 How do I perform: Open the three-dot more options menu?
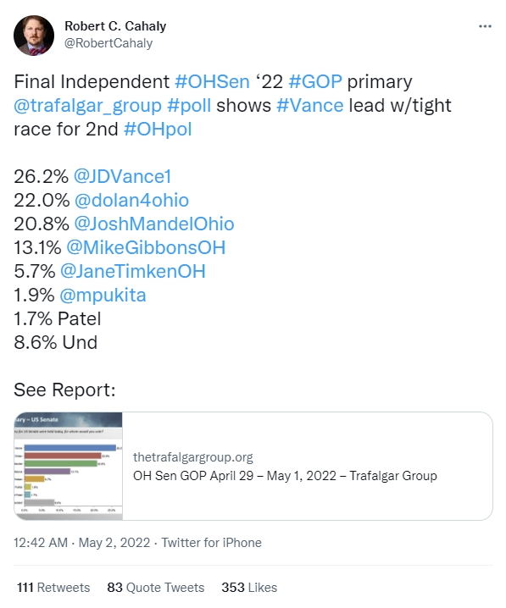pos(485,26)
